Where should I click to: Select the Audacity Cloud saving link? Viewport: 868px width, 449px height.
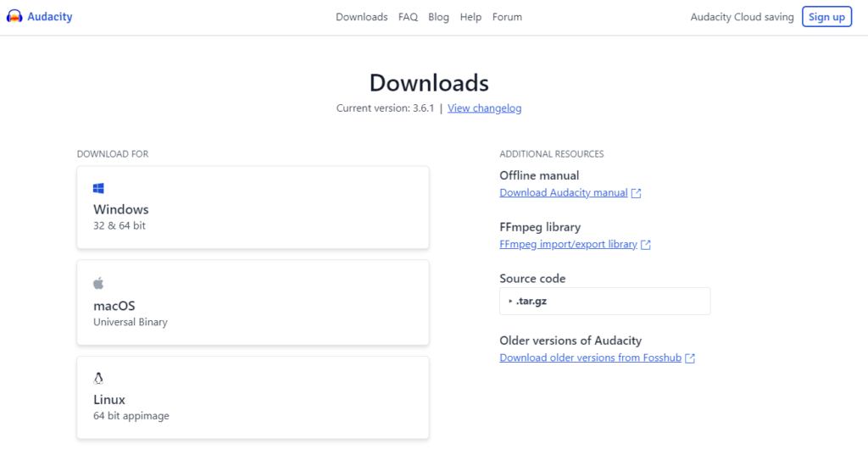742,17
